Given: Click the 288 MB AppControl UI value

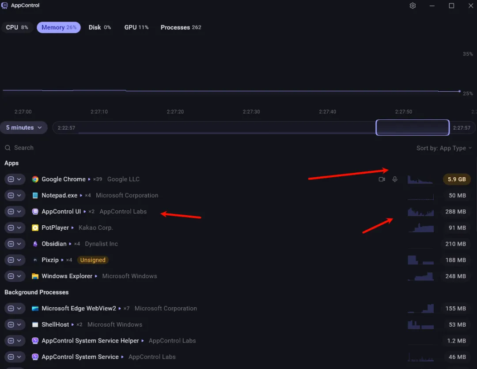Looking at the screenshot, I should [455, 211].
